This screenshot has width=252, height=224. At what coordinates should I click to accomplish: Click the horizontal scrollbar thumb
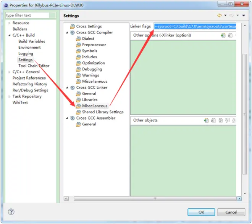(x=155, y=198)
